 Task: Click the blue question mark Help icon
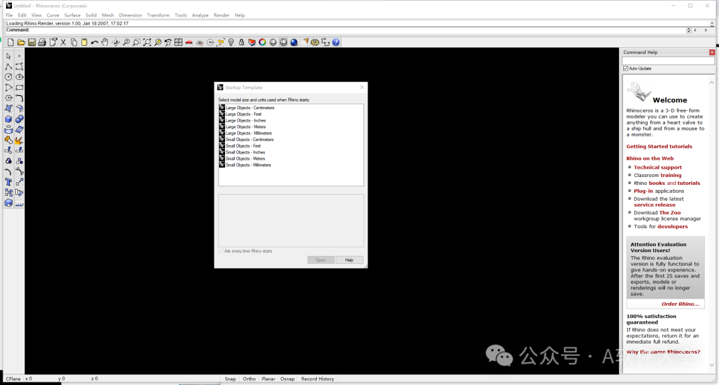pyautogui.click(x=336, y=42)
